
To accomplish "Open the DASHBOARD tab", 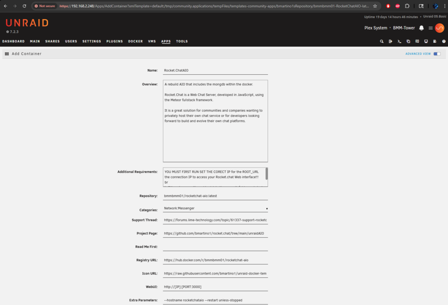I will (13, 41).
